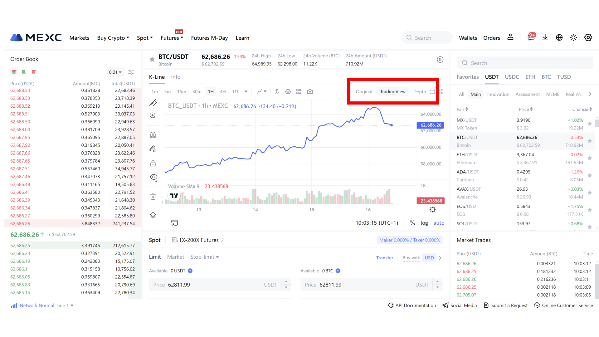Screen dimensions: 599x337
Task: Expand more time intervals dropdown
Action: pos(246,91)
